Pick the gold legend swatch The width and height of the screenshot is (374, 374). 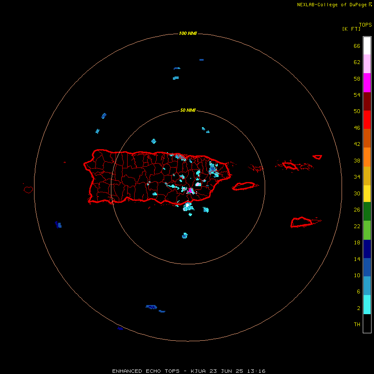pos(367,176)
